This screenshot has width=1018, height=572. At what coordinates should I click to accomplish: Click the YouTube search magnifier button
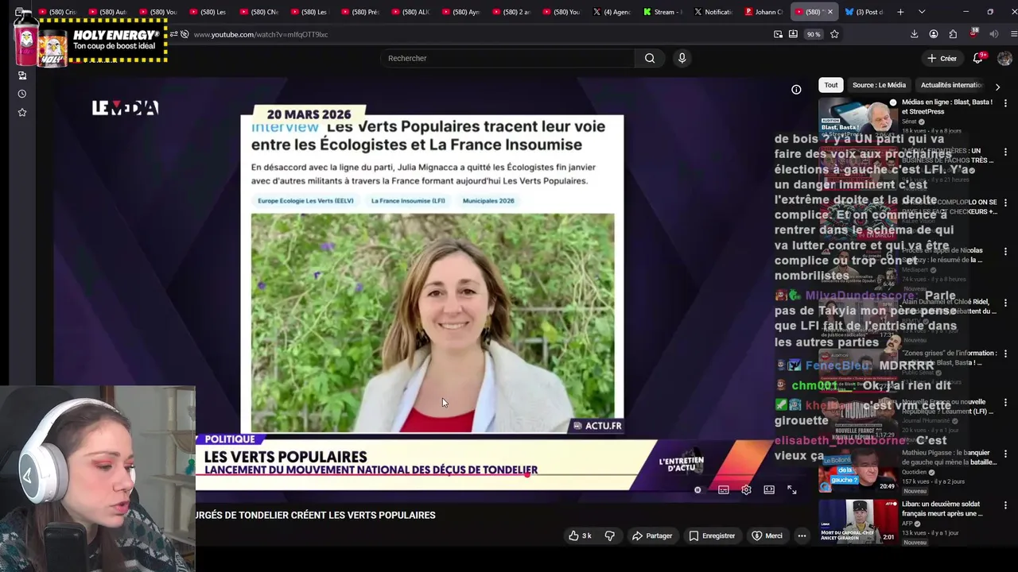(650, 58)
